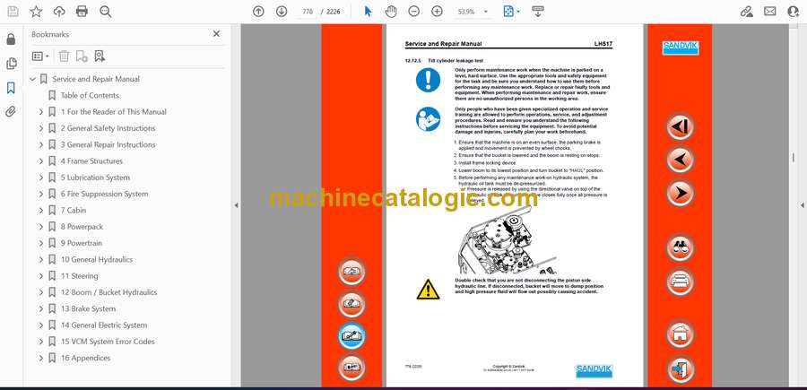Open the share with others icon

click(x=794, y=12)
